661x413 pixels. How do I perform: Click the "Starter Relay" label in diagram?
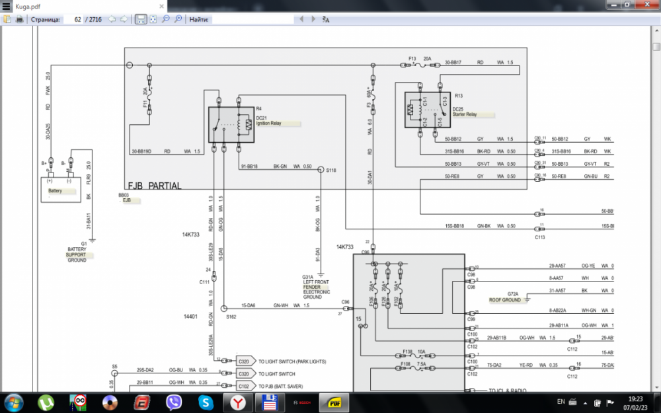(465, 114)
